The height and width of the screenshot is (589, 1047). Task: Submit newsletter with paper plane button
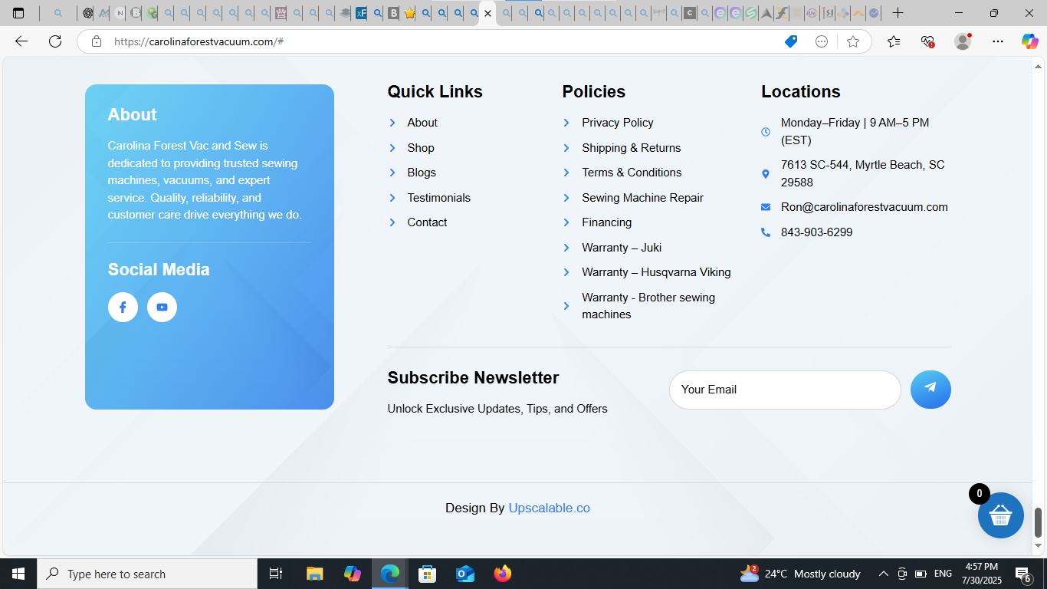(x=930, y=390)
